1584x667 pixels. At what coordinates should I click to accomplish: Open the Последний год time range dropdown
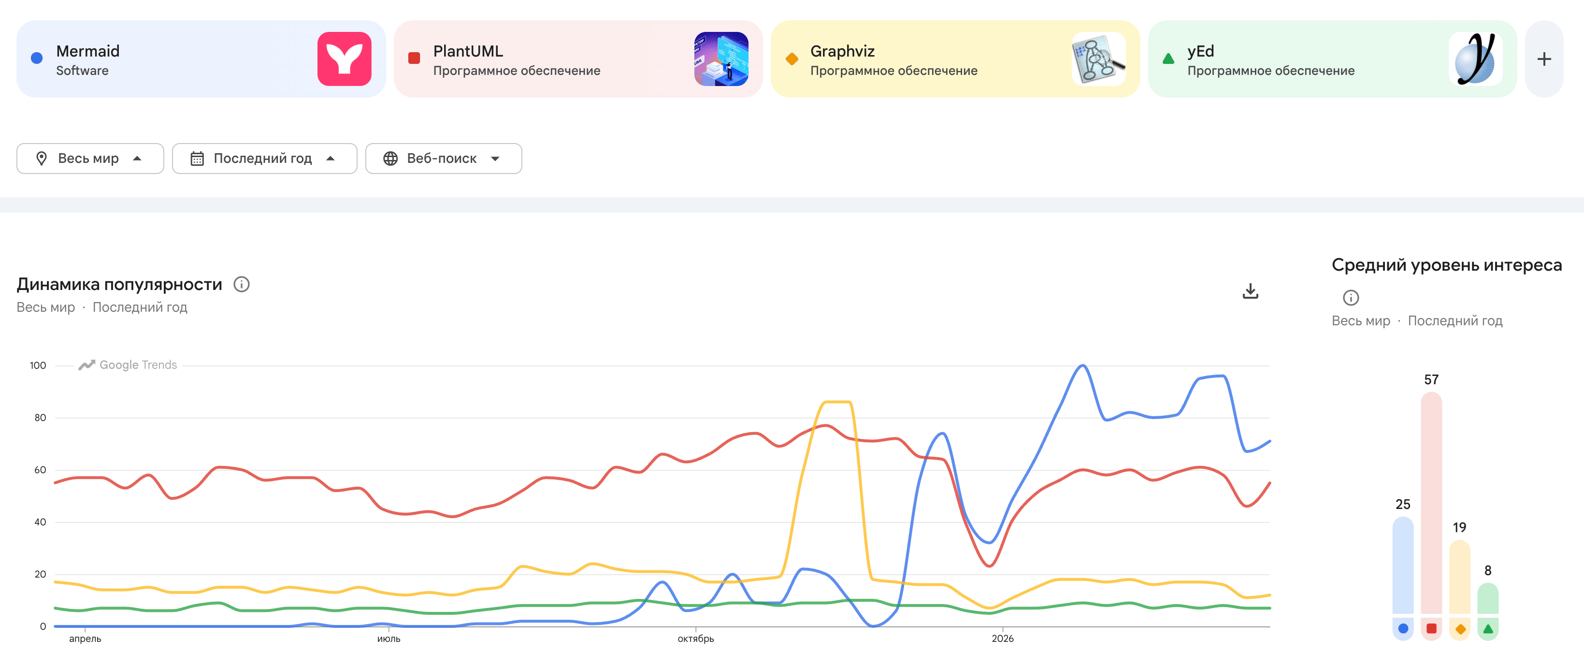click(x=264, y=159)
